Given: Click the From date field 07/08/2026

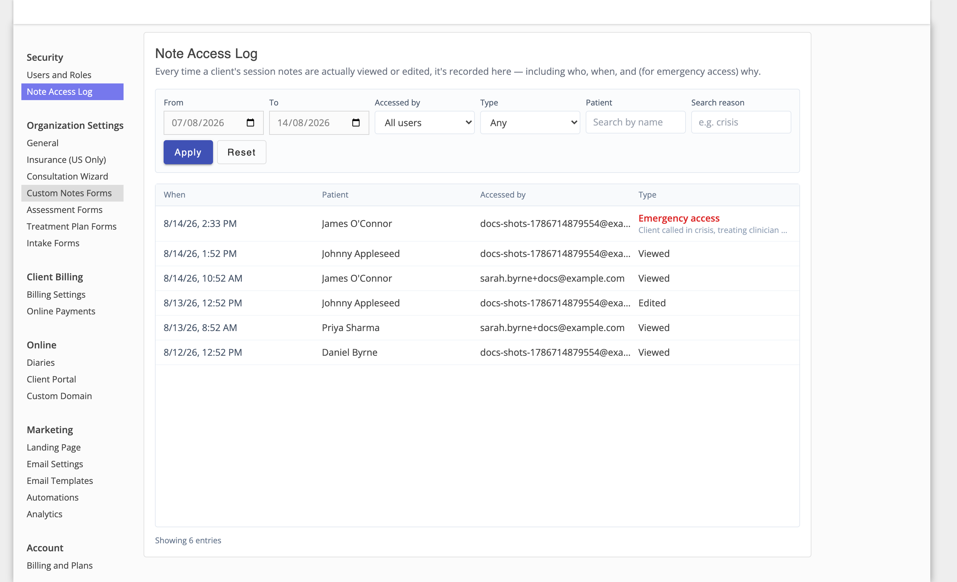Looking at the screenshot, I should coord(214,123).
